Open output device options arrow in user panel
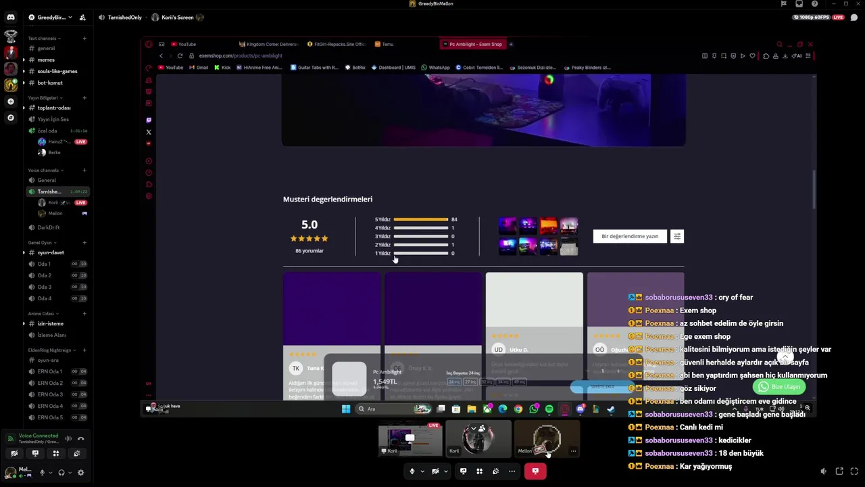 69,473
